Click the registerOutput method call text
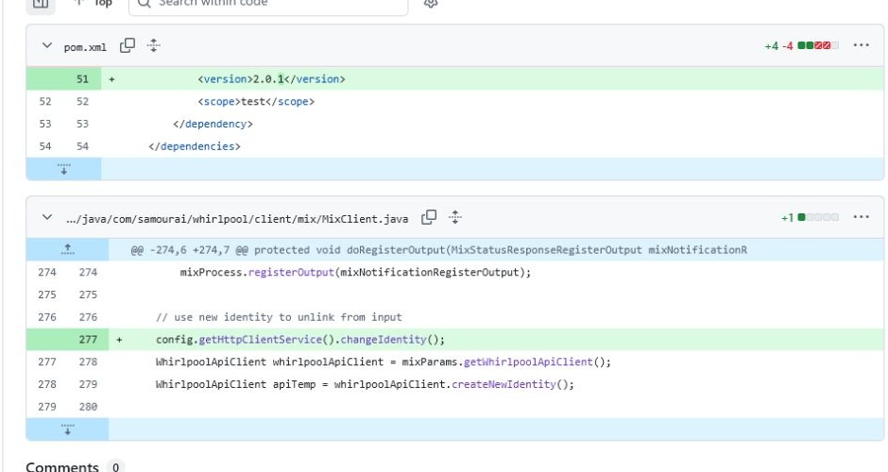The height and width of the screenshot is (472, 888). pyautogui.click(x=291, y=272)
